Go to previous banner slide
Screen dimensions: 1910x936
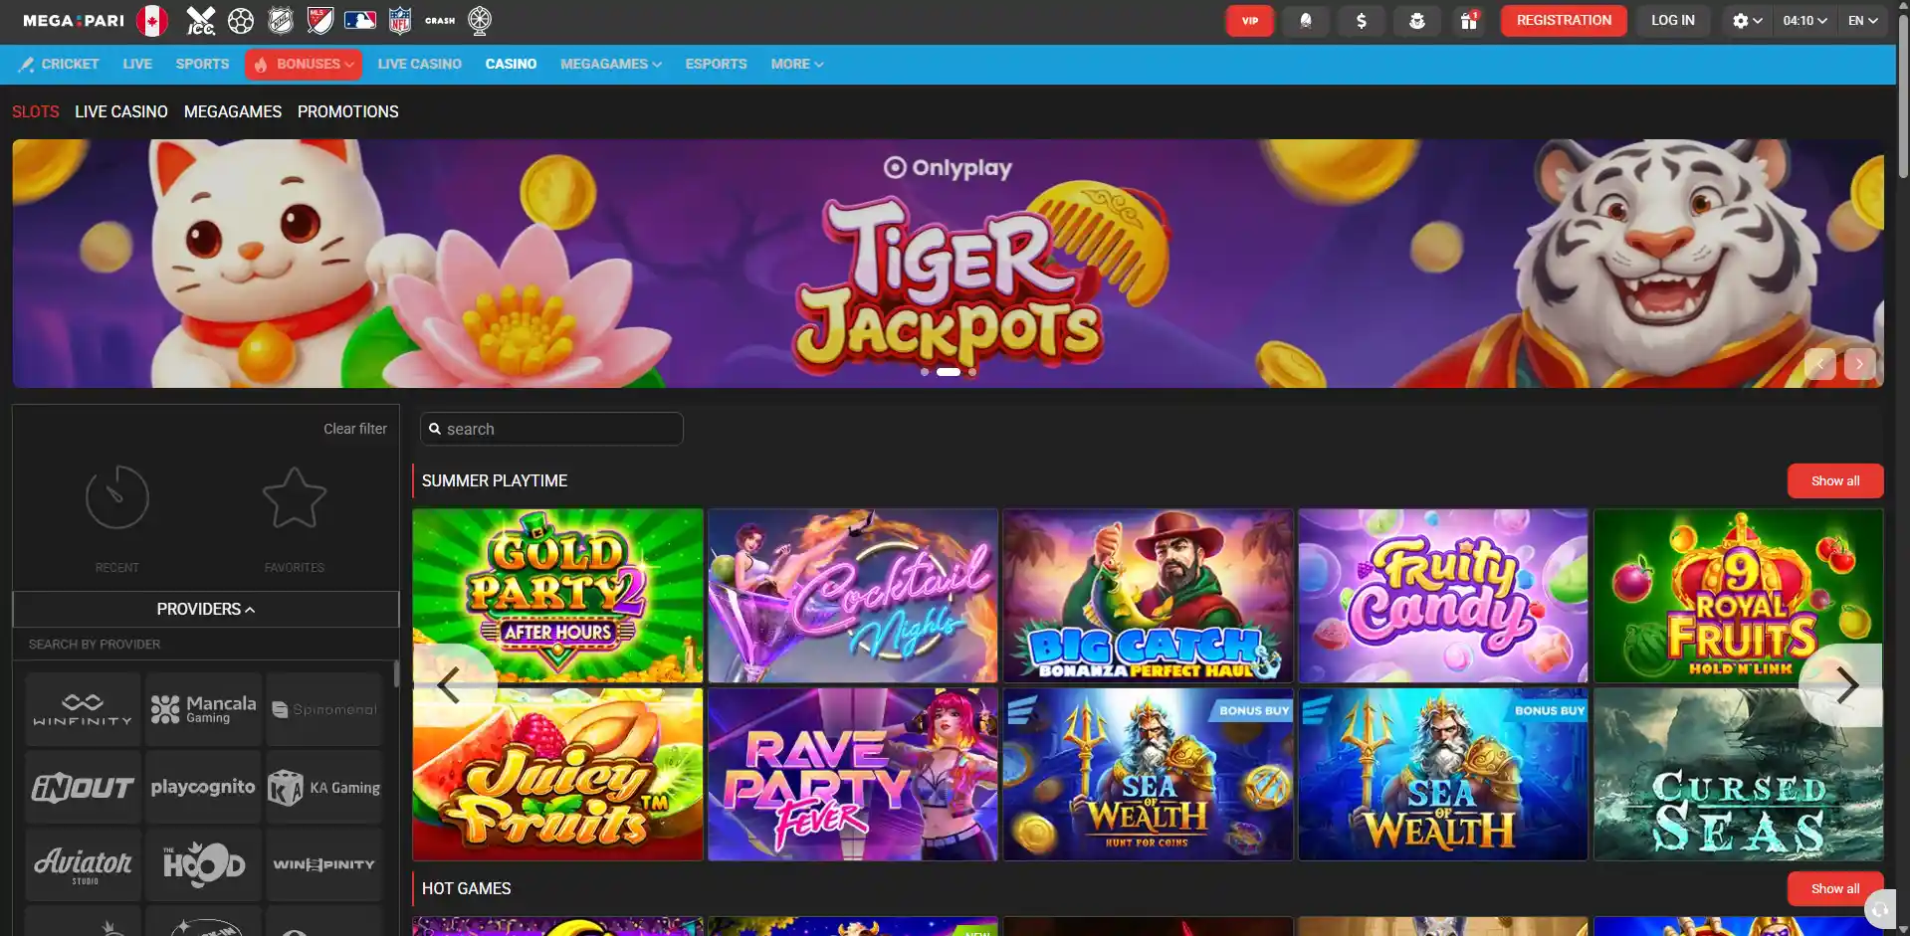(x=1820, y=364)
